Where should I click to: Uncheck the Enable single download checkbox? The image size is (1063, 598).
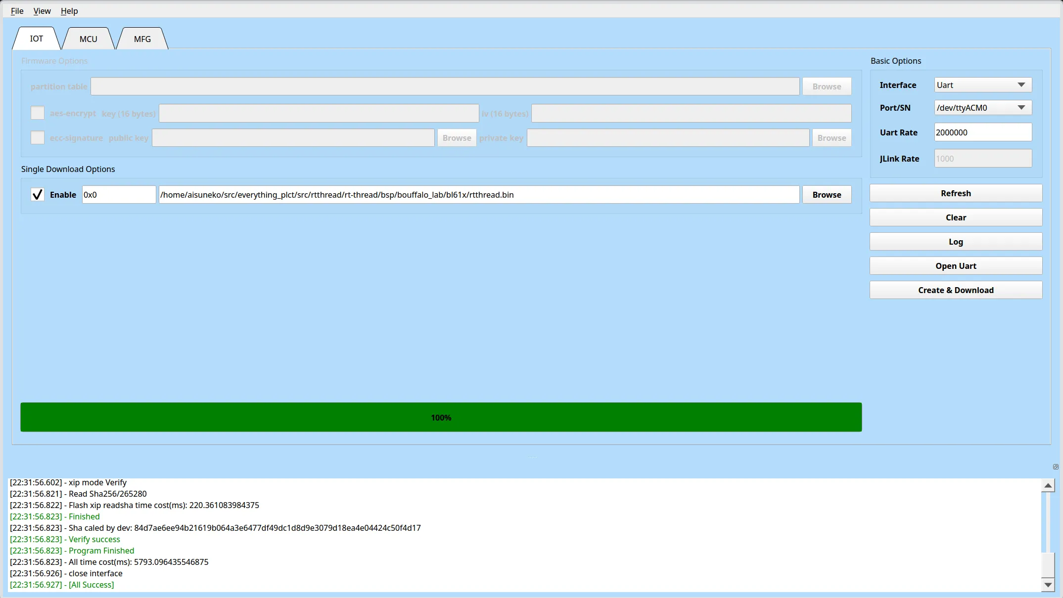click(38, 195)
